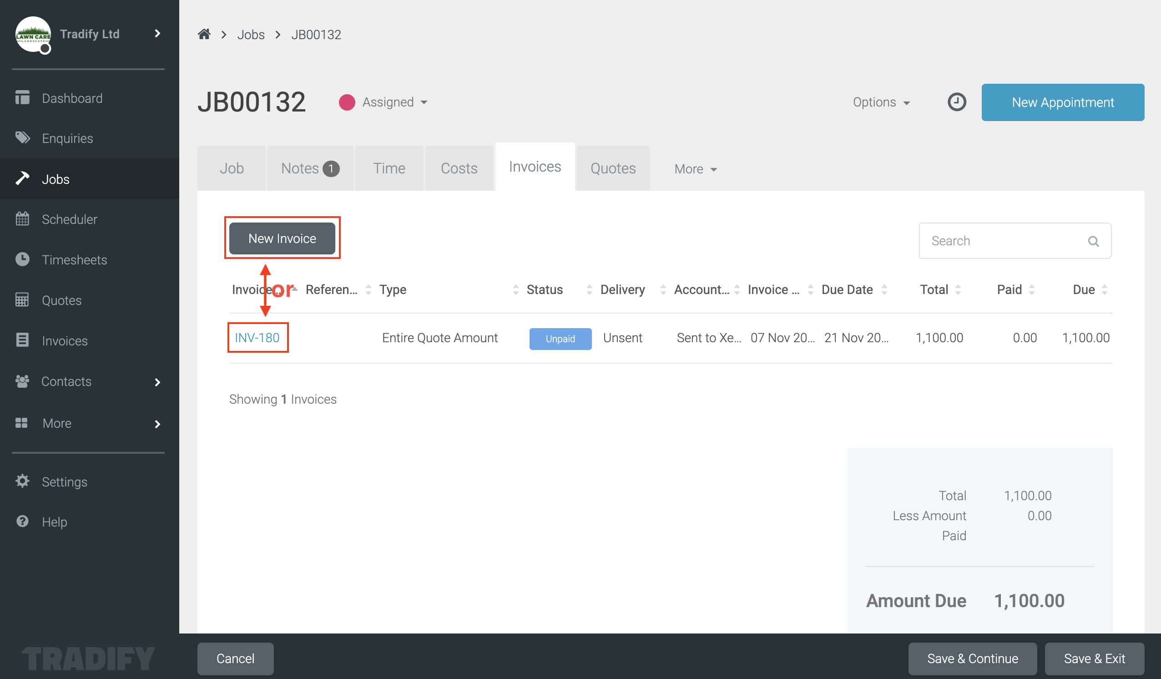The height and width of the screenshot is (679, 1161).
Task: Click the home breadcrumb icon
Action: click(204, 34)
